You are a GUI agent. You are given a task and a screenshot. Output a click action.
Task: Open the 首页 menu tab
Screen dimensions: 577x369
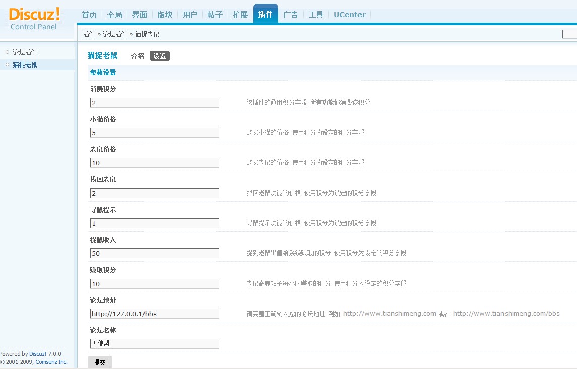click(90, 15)
